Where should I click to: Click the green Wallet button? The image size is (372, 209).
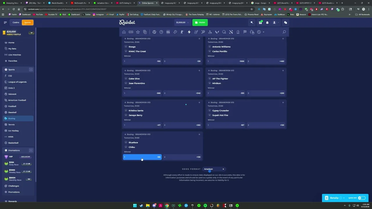[x=200, y=22]
